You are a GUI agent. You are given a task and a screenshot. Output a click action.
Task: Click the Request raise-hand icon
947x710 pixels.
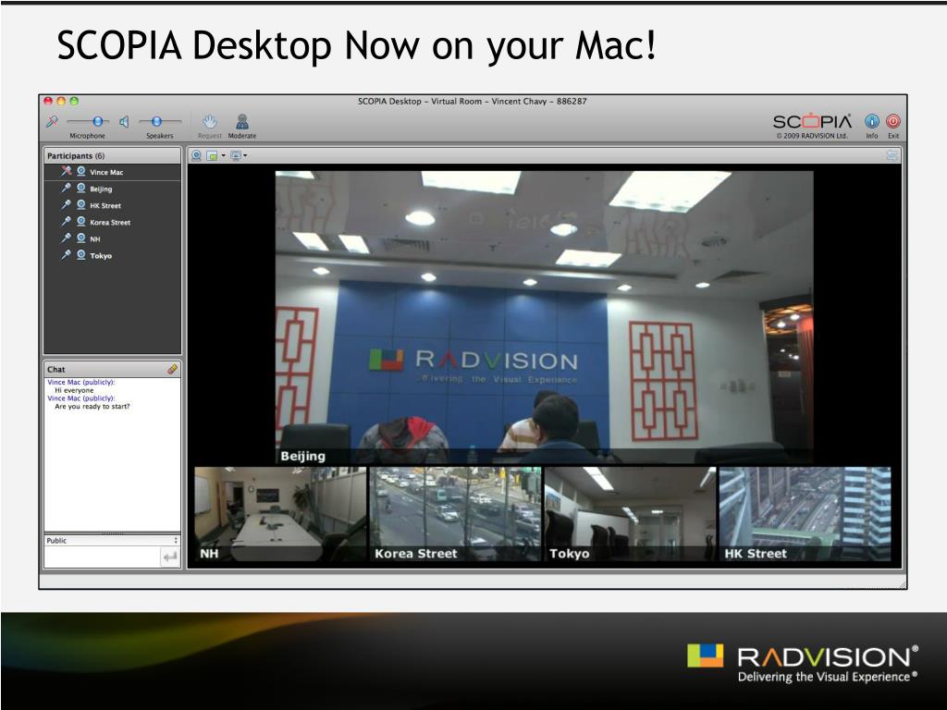tap(210, 122)
